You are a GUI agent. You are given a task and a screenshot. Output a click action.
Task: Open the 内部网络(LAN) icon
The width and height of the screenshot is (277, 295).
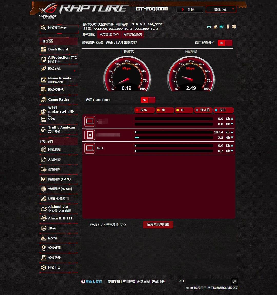(44, 179)
